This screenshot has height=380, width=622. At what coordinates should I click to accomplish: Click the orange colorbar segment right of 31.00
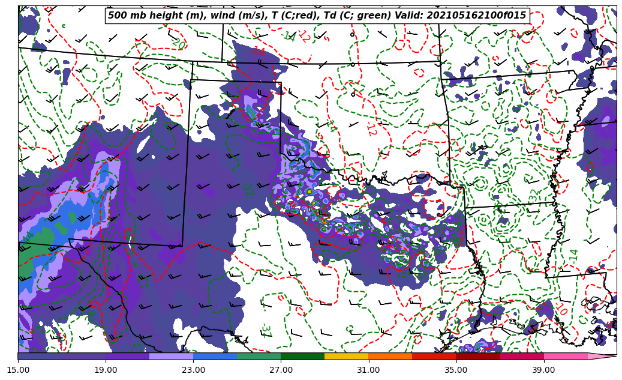coord(390,356)
